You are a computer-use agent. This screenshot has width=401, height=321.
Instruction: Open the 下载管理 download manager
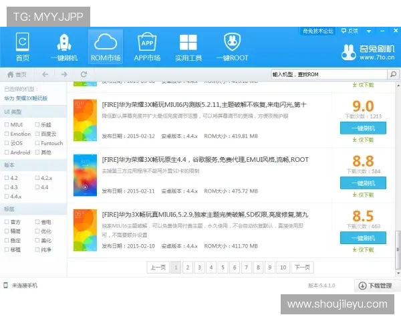(x=376, y=286)
